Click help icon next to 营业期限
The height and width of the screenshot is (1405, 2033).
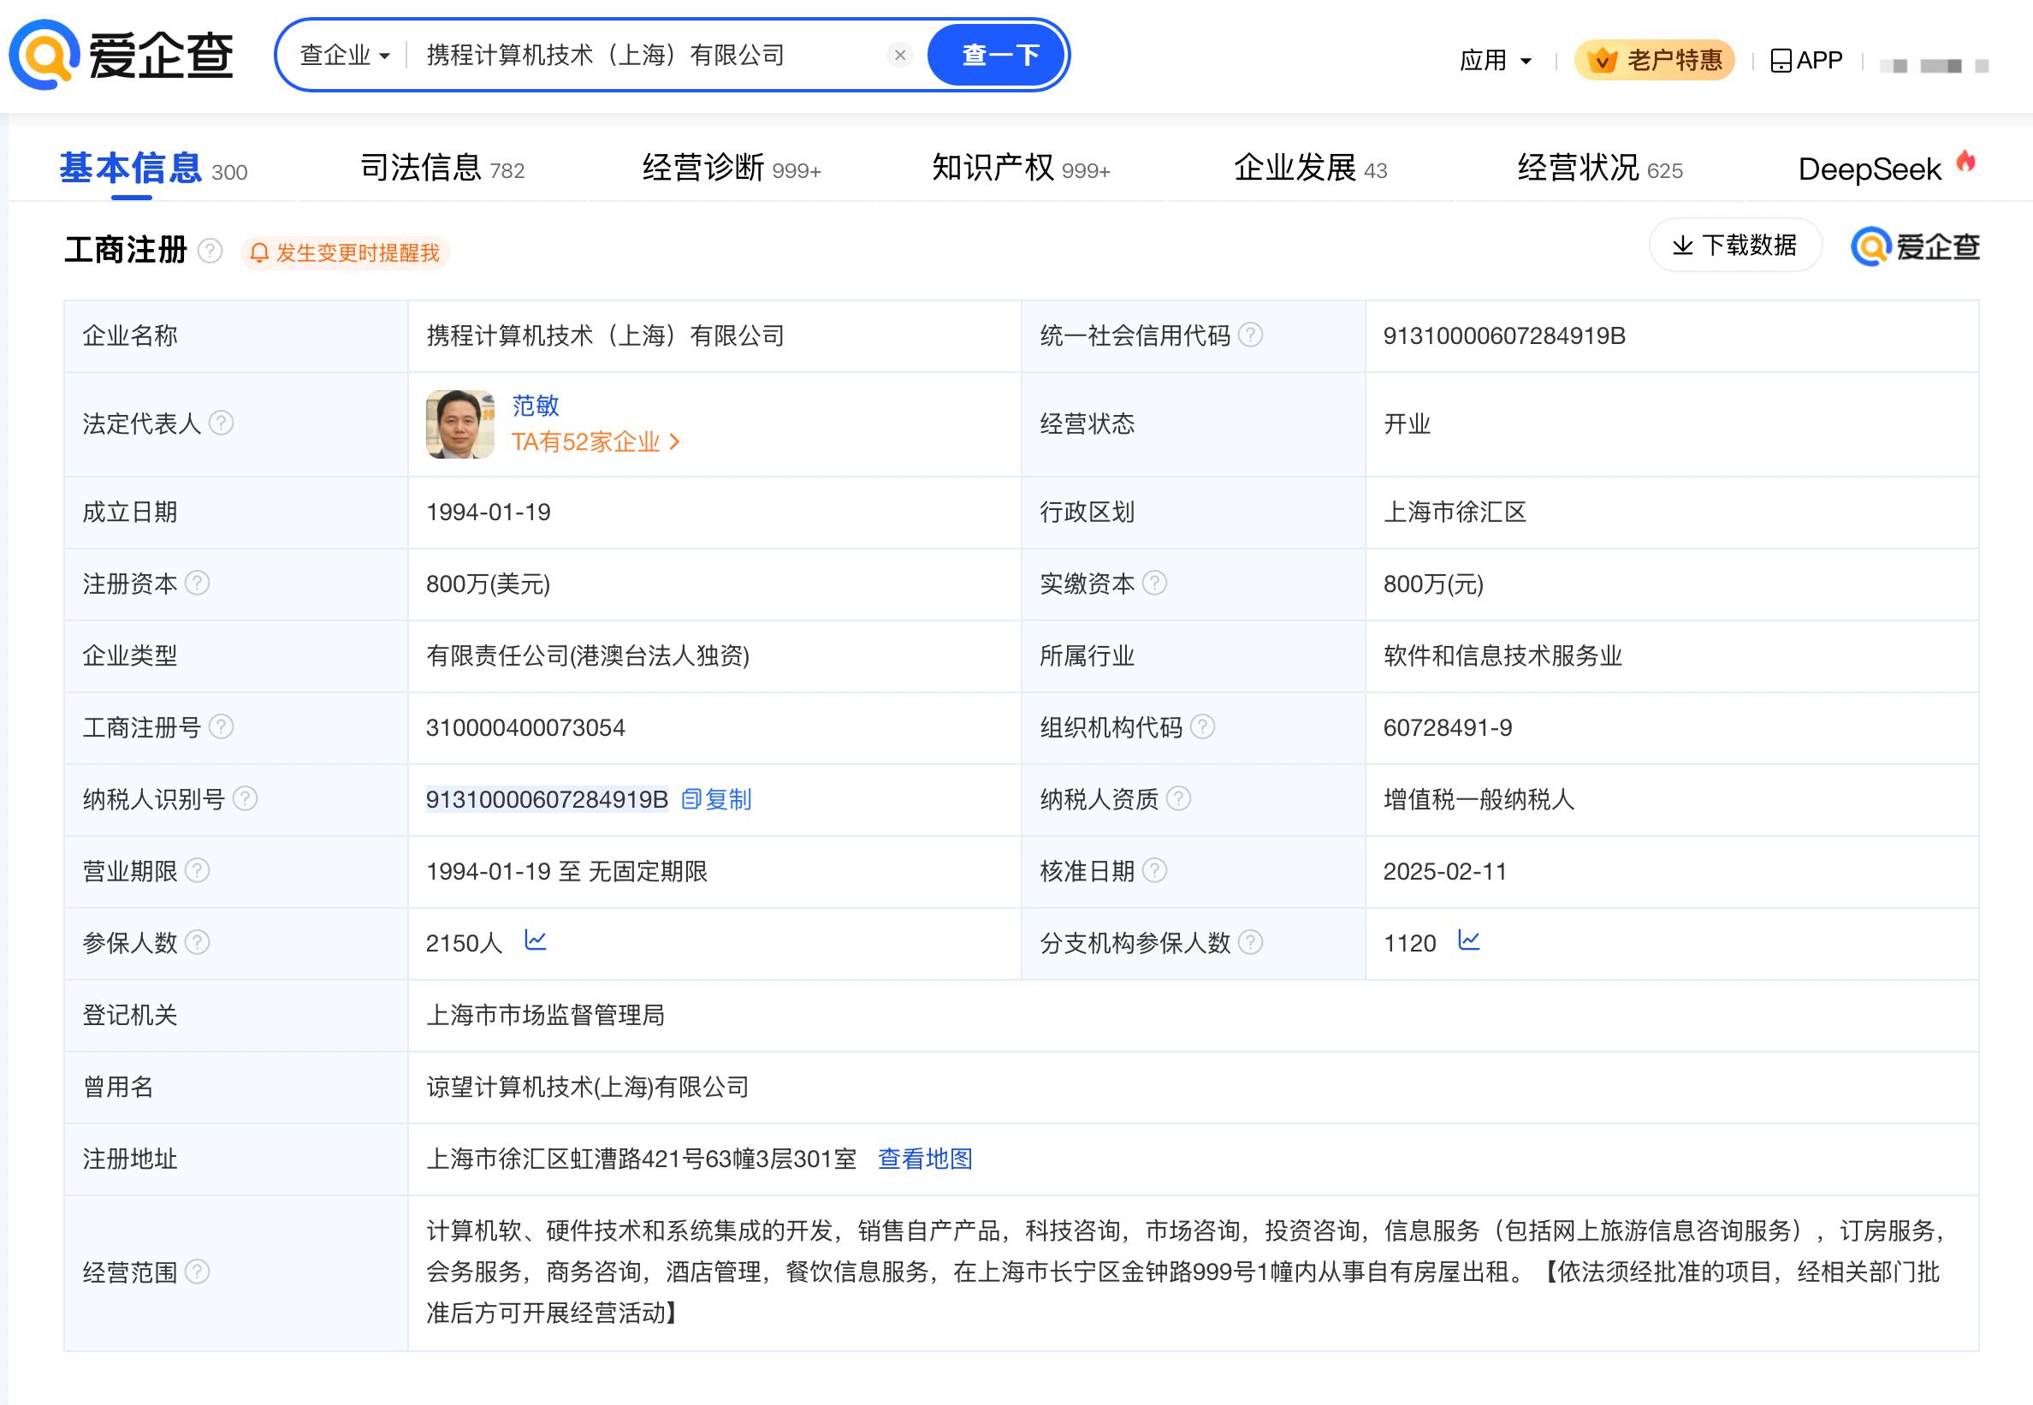(197, 871)
